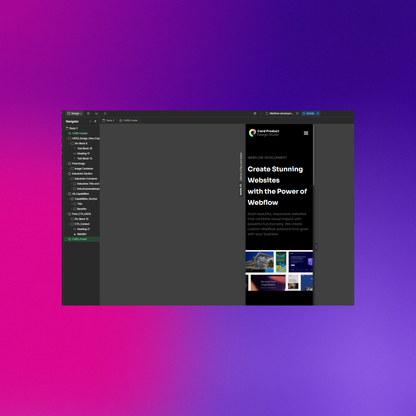Select the Create Stunning Websites heading

click(x=278, y=186)
